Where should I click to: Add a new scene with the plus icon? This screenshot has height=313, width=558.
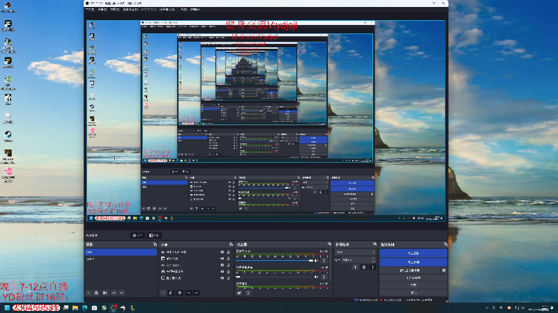(89, 293)
